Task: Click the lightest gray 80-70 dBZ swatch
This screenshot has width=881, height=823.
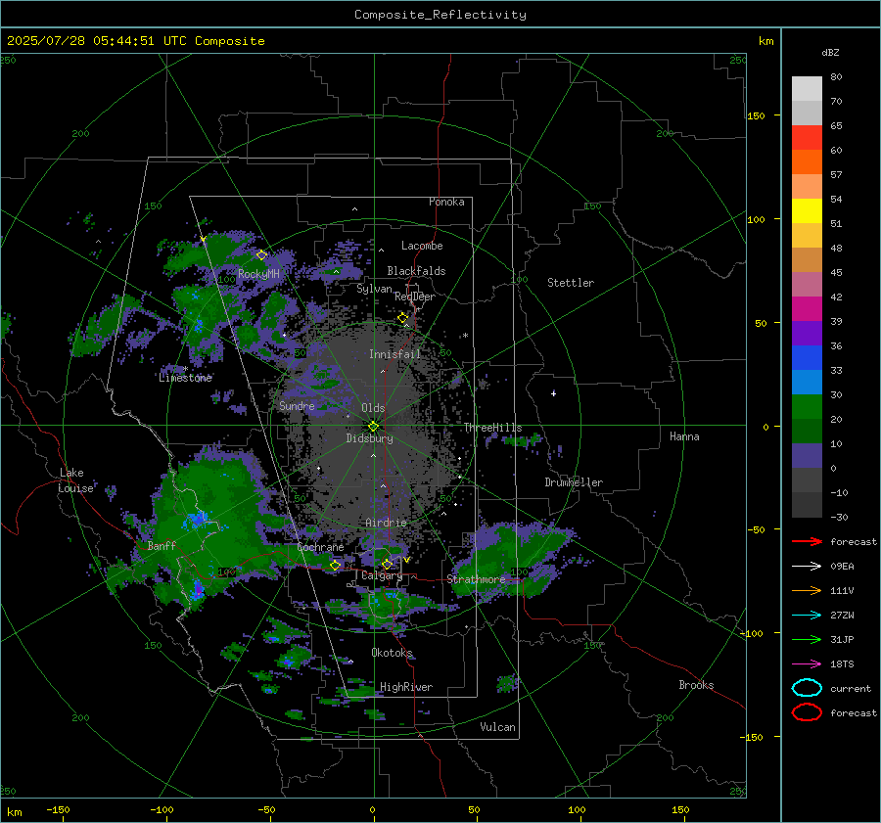Action: 807,89
